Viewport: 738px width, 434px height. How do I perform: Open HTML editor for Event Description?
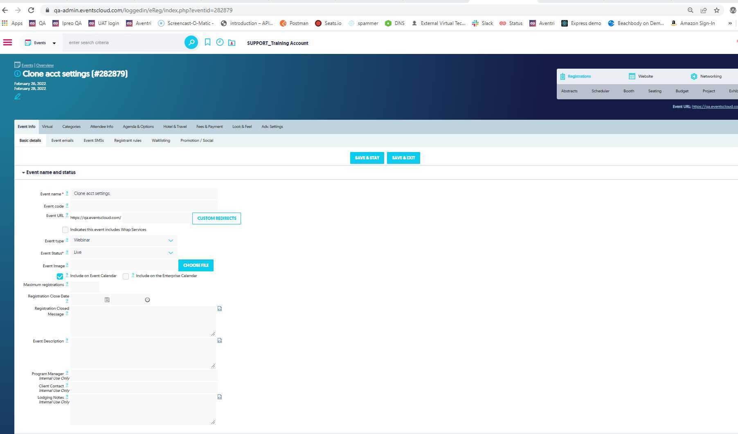pos(220,341)
